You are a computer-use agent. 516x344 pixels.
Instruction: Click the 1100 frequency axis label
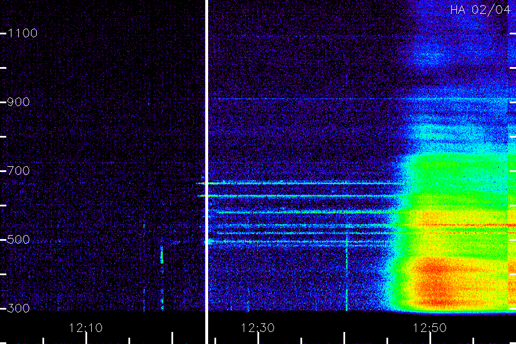22,33
